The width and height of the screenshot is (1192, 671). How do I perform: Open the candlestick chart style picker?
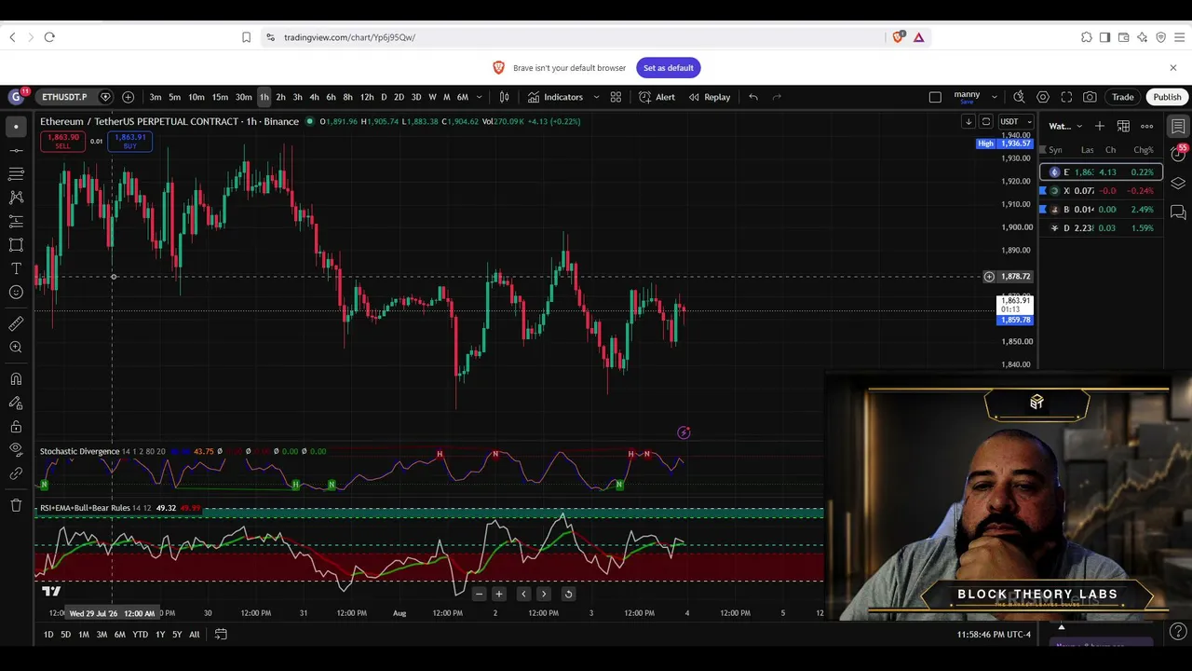click(504, 97)
